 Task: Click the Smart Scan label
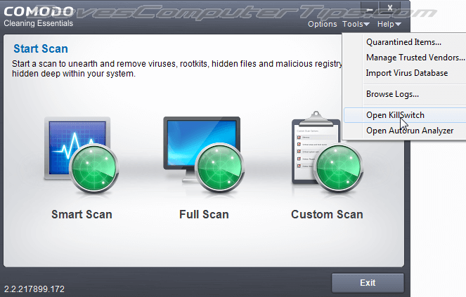[82, 214]
